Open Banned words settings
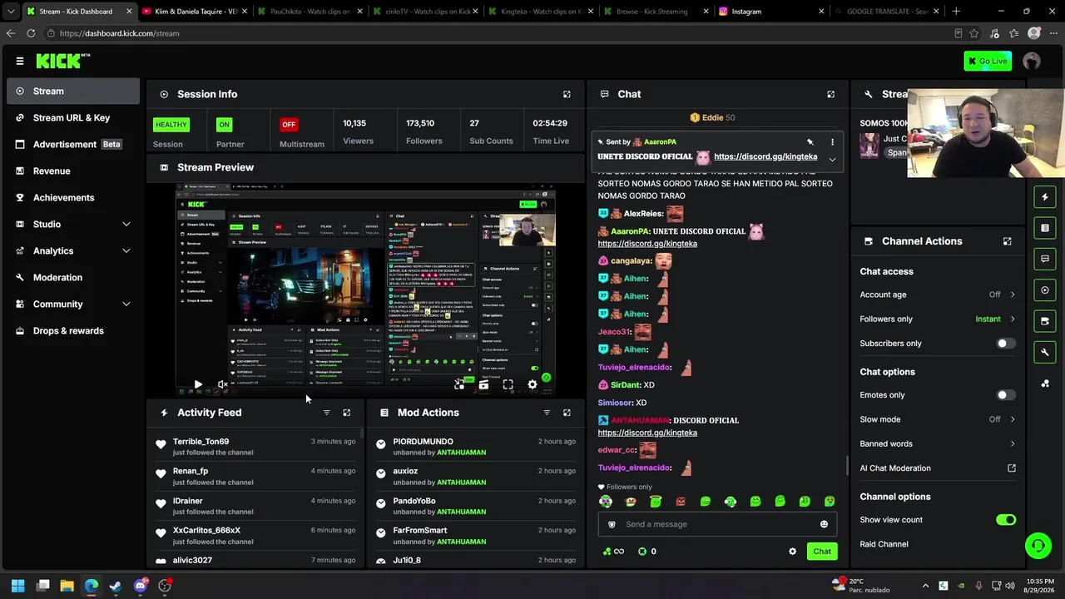The height and width of the screenshot is (599, 1065). click(x=938, y=444)
